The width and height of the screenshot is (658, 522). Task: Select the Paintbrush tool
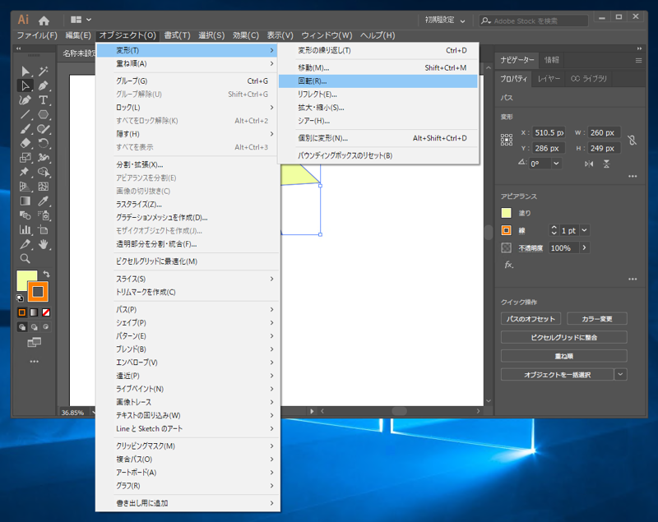point(25,129)
